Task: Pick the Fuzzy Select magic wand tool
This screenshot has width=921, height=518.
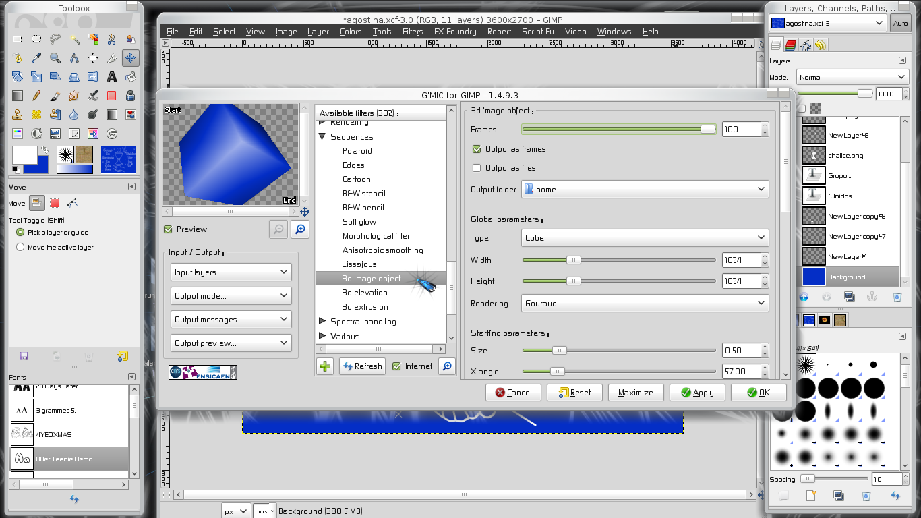Action: point(74,39)
